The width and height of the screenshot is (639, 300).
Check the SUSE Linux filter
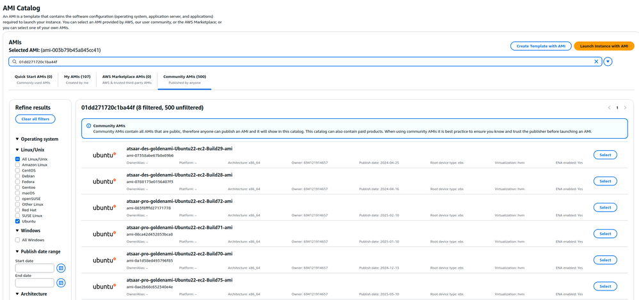click(17, 216)
